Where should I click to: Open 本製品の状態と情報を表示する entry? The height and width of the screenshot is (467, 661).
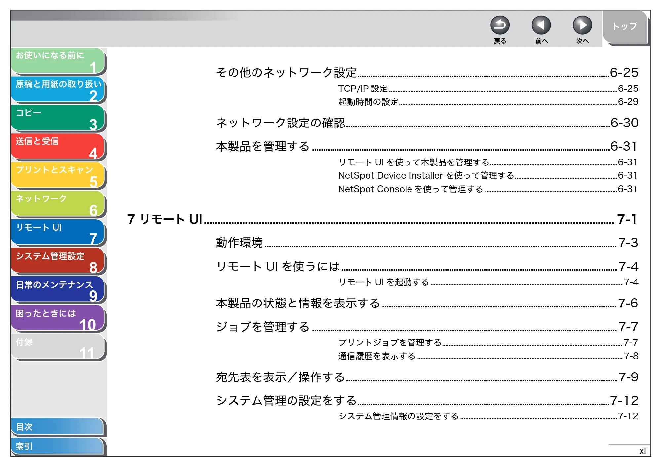click(427, 303)
